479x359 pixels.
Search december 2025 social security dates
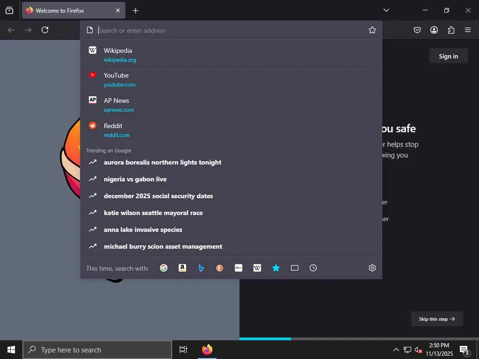click(x=231, y=196)
